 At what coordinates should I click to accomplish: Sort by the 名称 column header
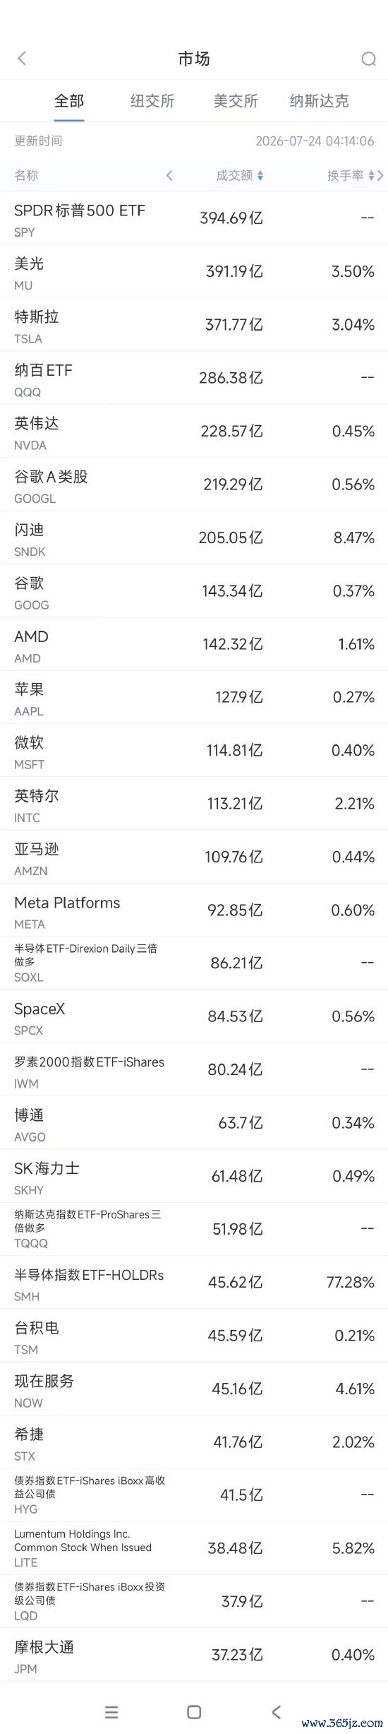[26, 176]
